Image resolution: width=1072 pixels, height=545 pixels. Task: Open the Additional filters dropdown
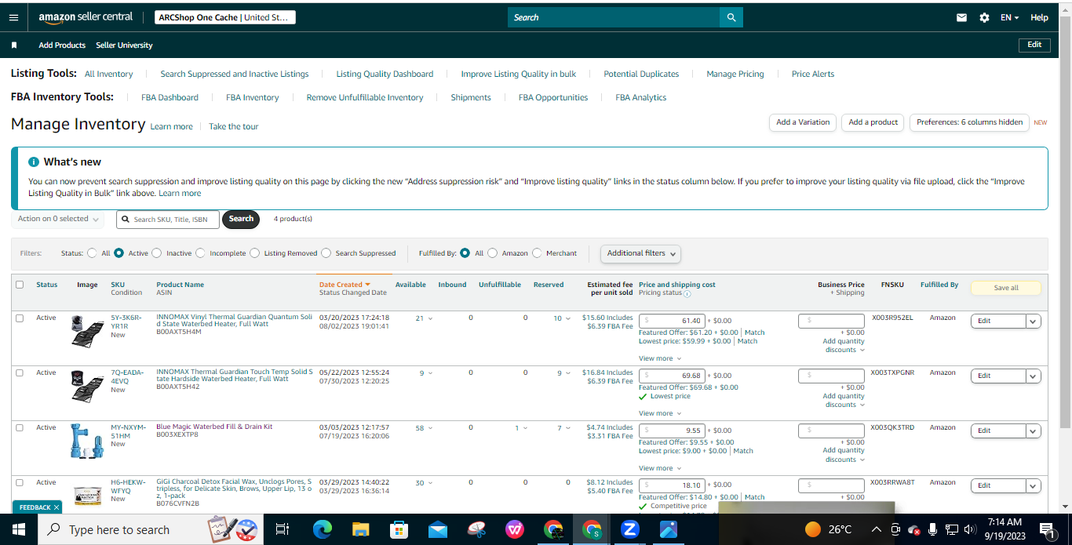[640, 253]
